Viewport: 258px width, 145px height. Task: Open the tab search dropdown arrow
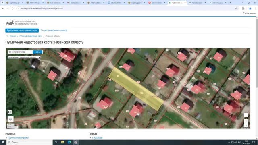coord(3,3)
